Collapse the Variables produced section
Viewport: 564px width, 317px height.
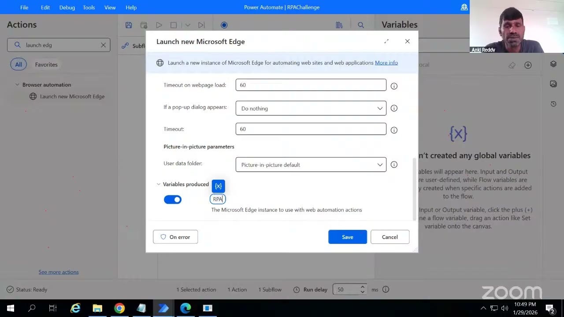click(x=159, y=184)
